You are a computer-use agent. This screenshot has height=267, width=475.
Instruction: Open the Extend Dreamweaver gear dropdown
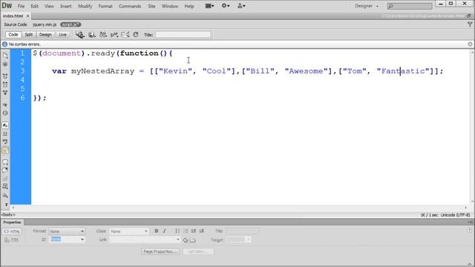pos(226,6)
